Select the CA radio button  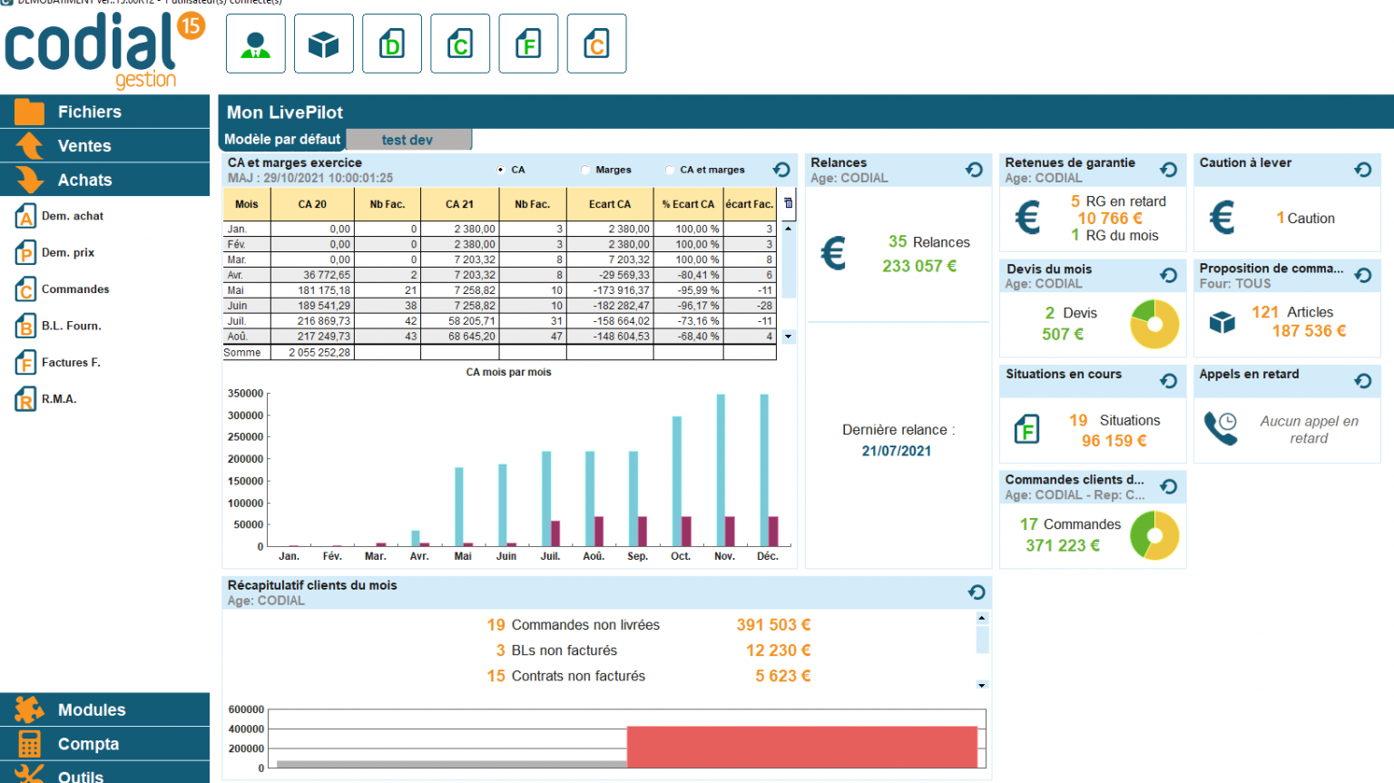500,169
